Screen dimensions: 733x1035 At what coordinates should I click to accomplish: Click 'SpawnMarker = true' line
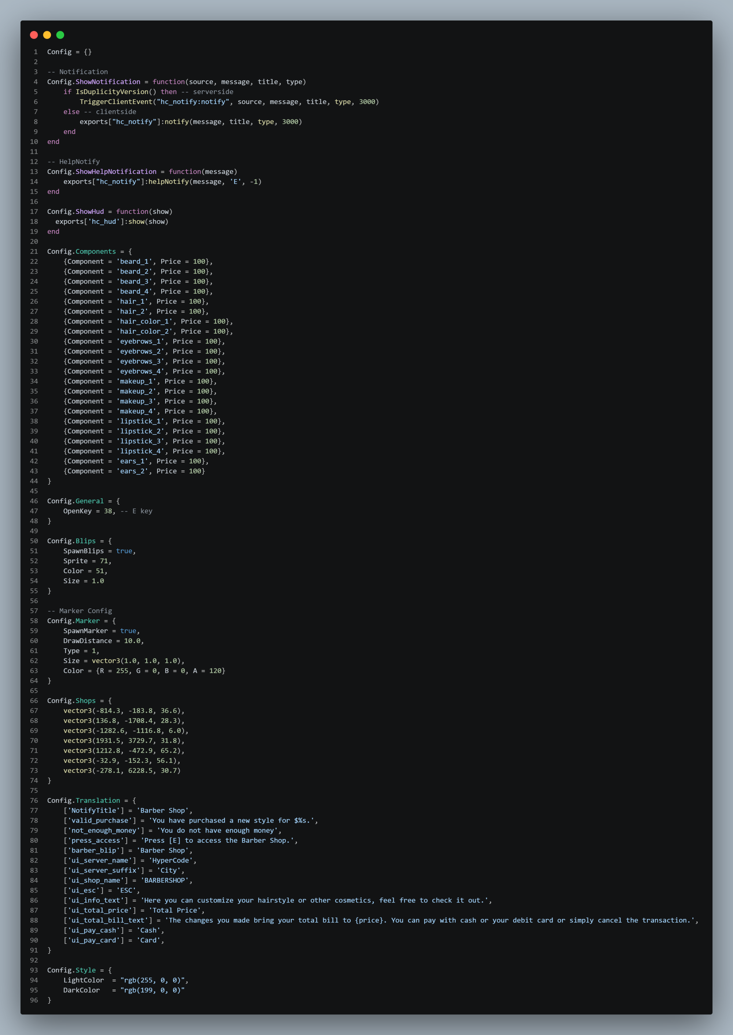[x=102, y=630]
